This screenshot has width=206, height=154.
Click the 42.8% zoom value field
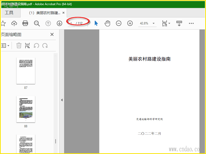coord(144,23)
